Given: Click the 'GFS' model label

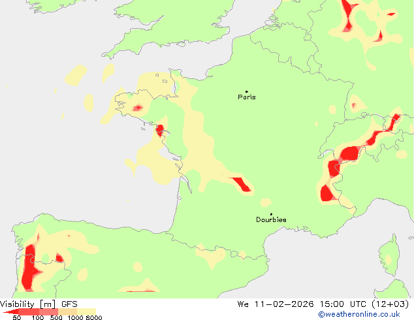Looking at the screenshot, I should tap(69, 304).
